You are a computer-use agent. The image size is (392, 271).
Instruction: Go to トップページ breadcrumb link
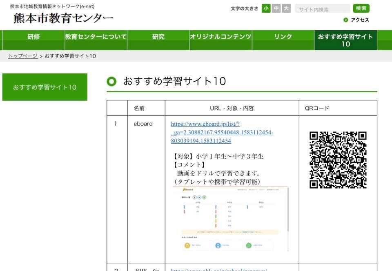(23, 56)
